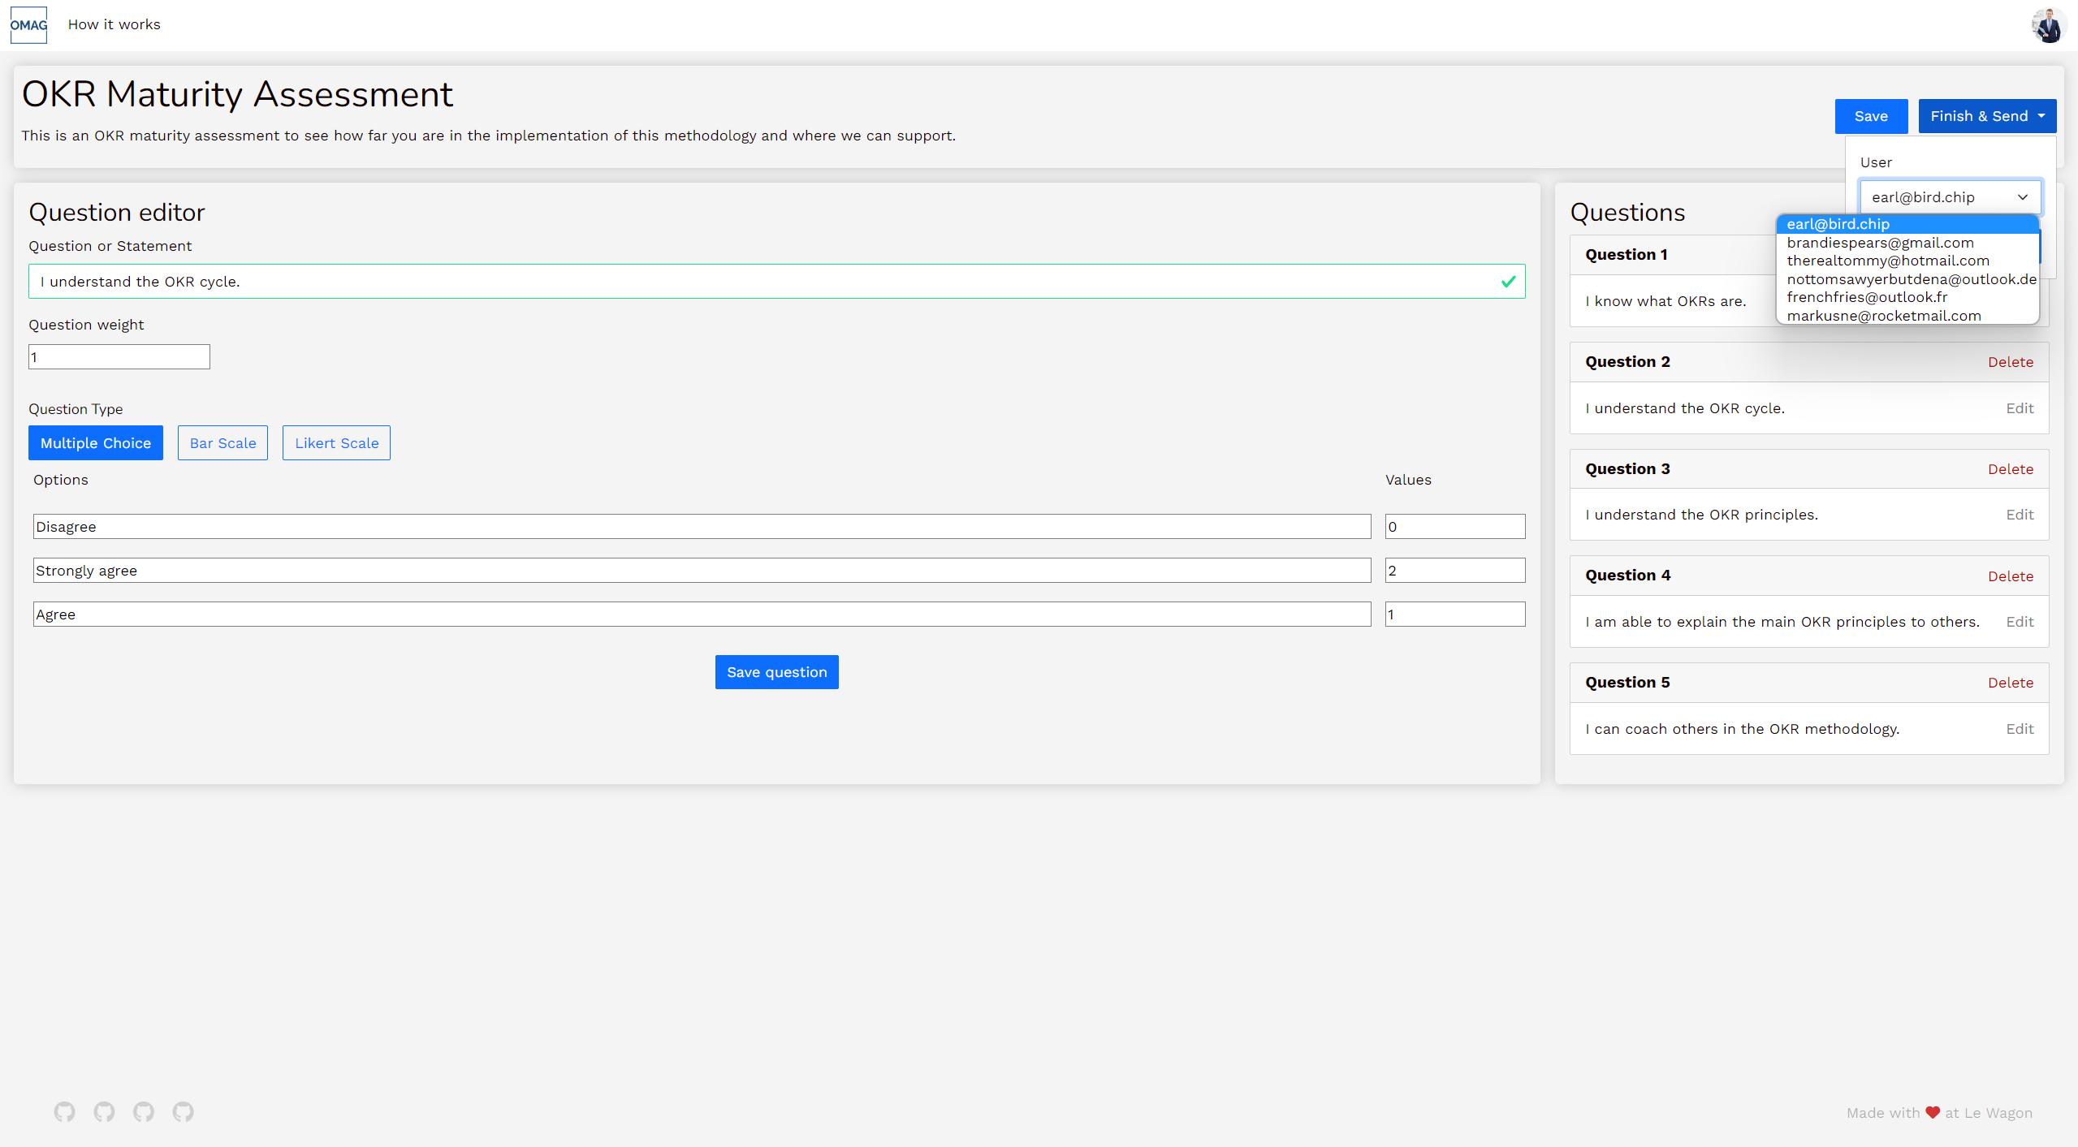Click the Save button
This screenshot has height=1147, width=2078.
tap(1870, 115)
